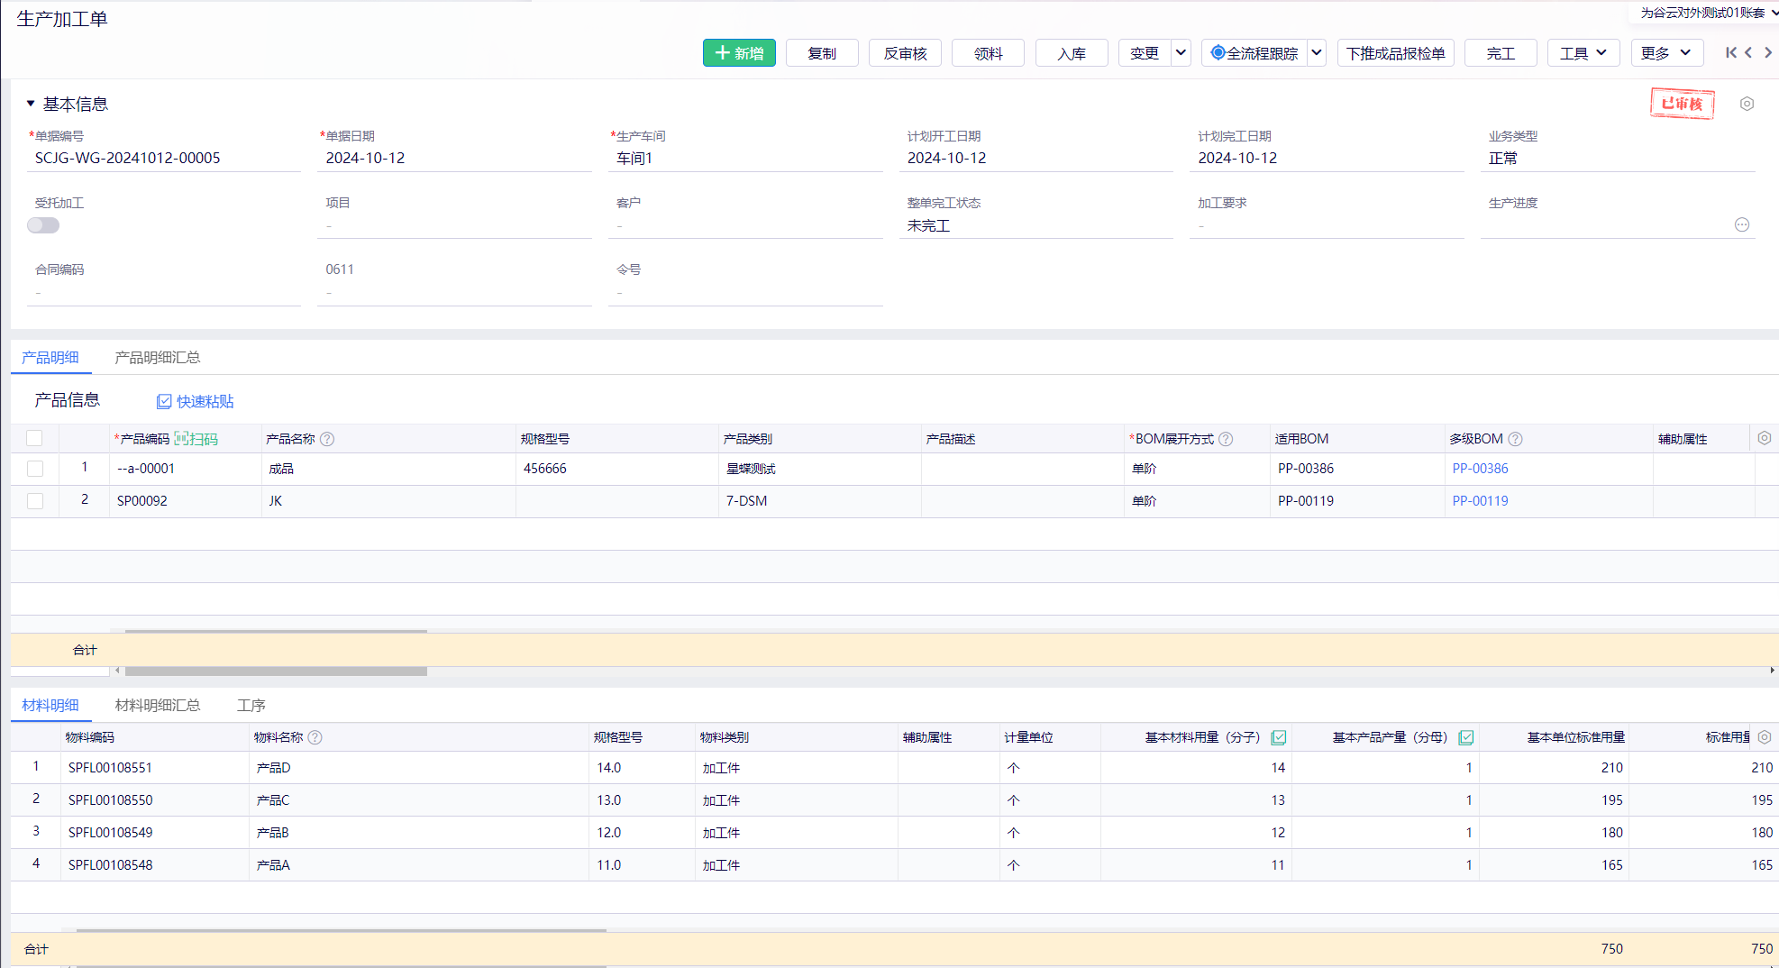Viewport: 1779px width, 968px height.
Task: Click the 单据日期 field
Action: 454,159
